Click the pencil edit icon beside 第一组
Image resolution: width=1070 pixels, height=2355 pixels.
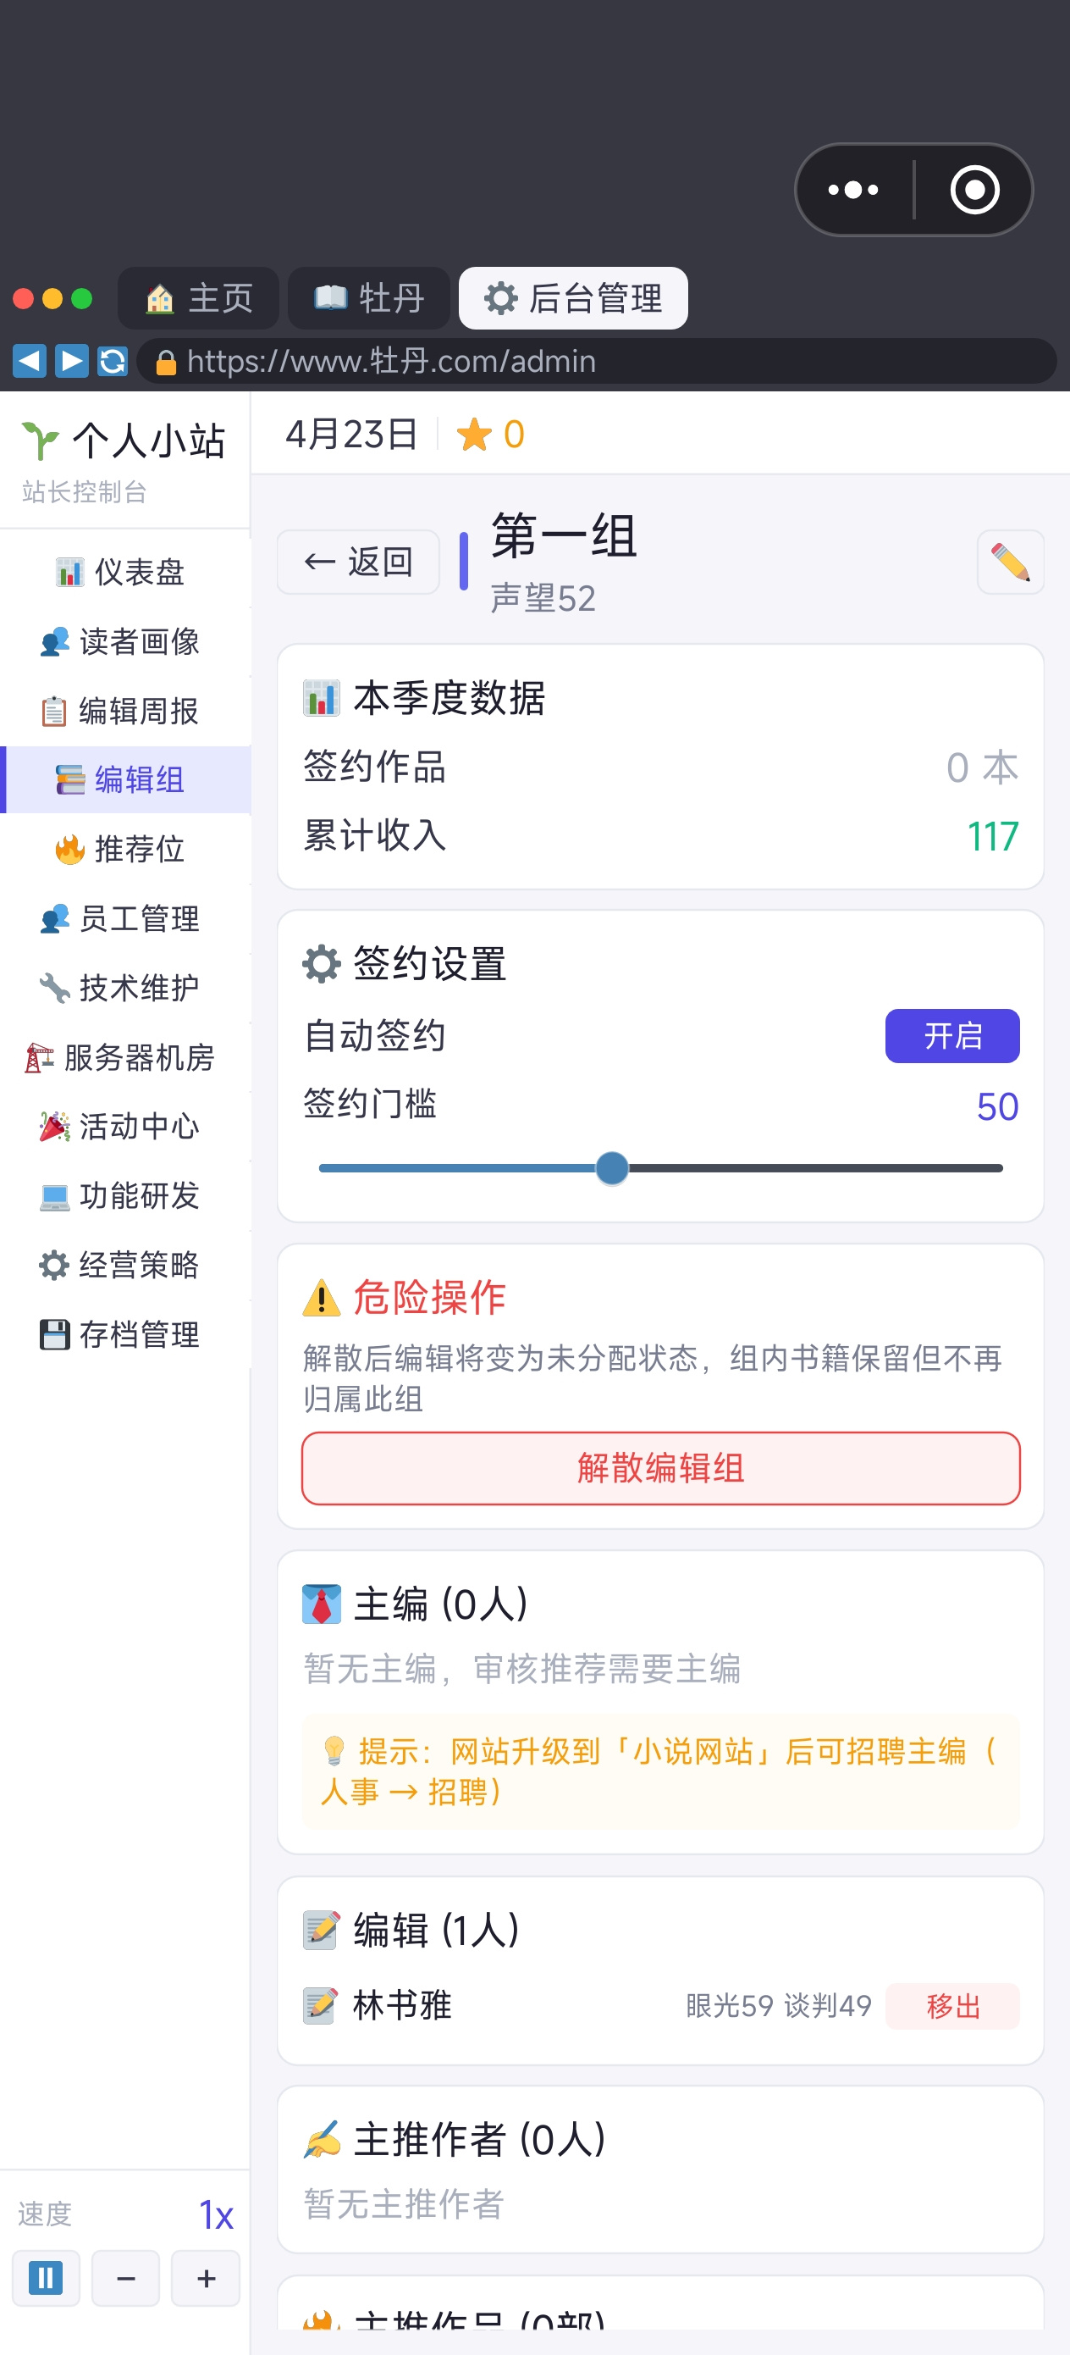pos(1010,562)
